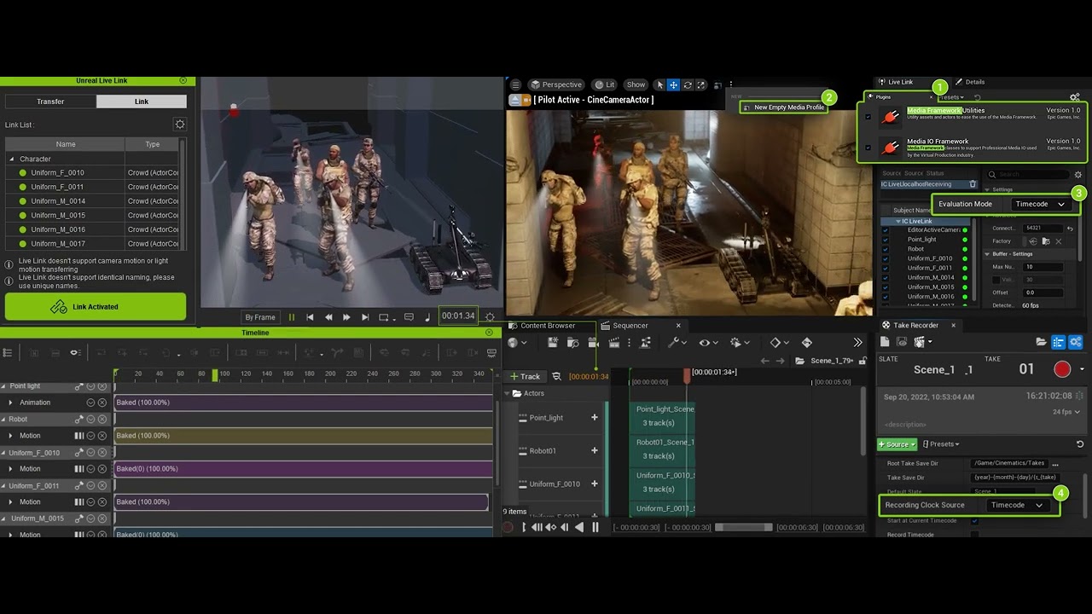Viewport: 1092px width, 614px height.
Task: Click the red take record button
Action: tap(1062, 369)
